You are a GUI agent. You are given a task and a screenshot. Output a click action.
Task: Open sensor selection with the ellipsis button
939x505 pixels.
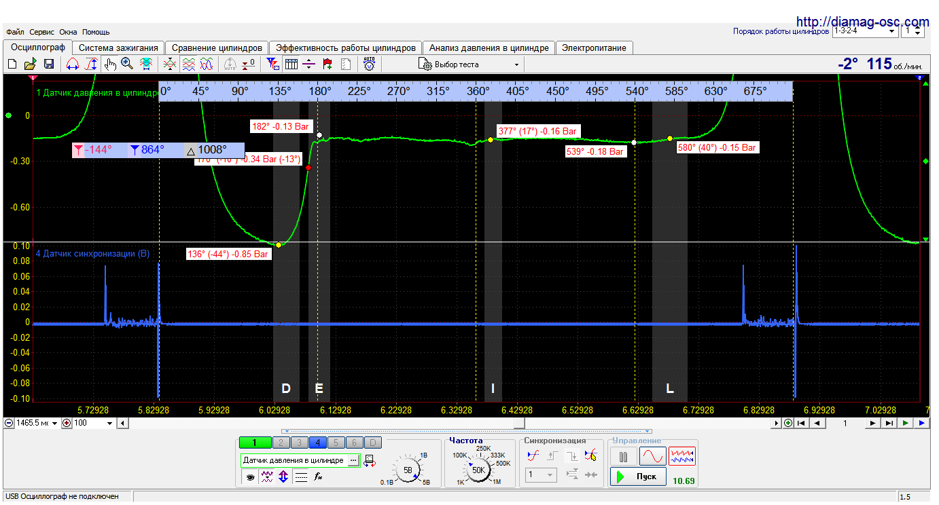click(353, 460)
